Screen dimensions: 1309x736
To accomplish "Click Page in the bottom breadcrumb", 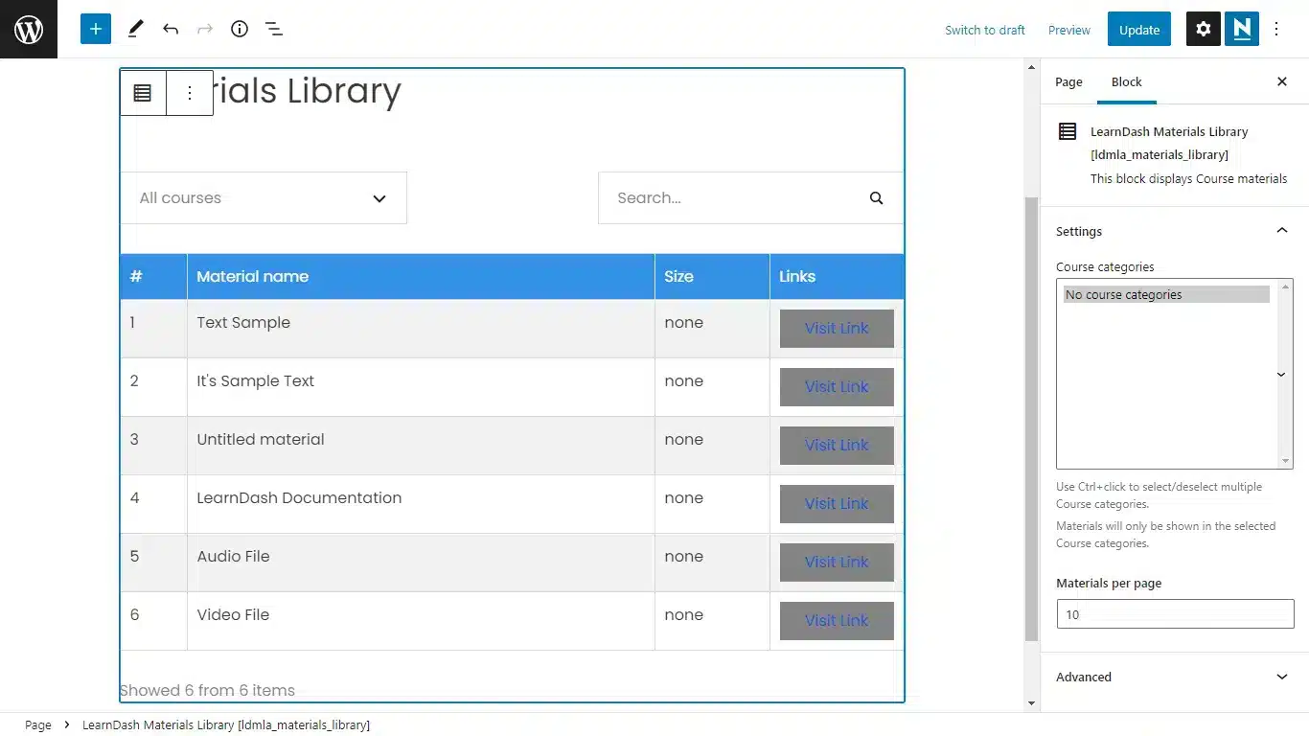I will [38, 725].
